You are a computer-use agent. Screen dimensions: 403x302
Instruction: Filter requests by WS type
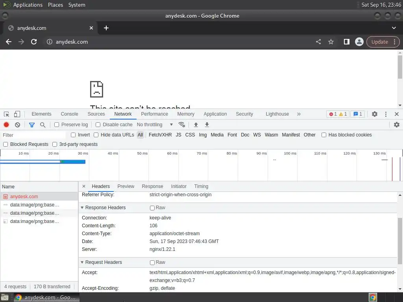[257, 135]
